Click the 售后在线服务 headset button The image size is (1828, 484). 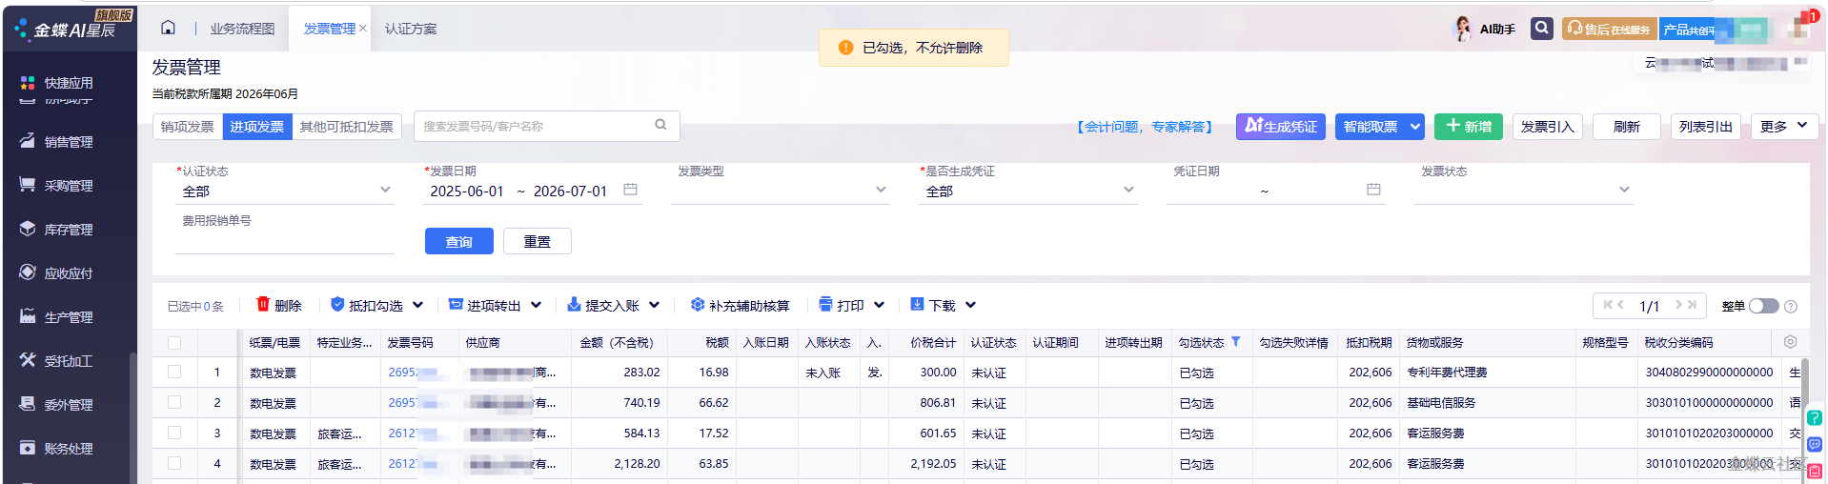1609,29
